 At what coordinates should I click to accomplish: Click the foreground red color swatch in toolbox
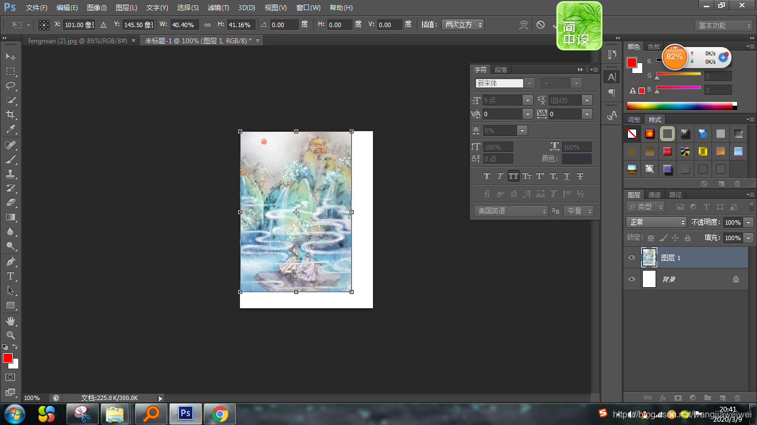[x=7, y=357]
